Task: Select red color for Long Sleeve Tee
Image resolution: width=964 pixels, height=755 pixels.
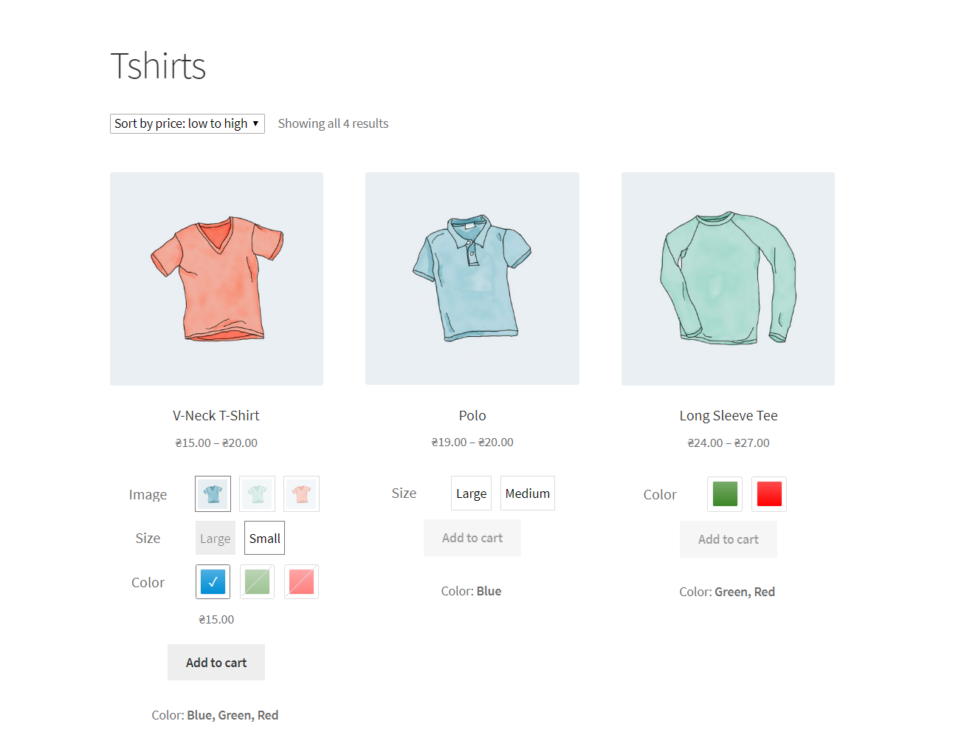Action: [769, 494]
